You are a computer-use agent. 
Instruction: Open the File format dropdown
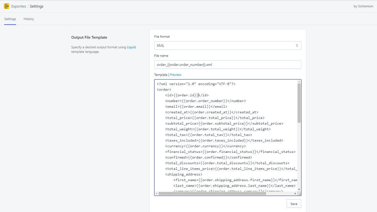227,45
